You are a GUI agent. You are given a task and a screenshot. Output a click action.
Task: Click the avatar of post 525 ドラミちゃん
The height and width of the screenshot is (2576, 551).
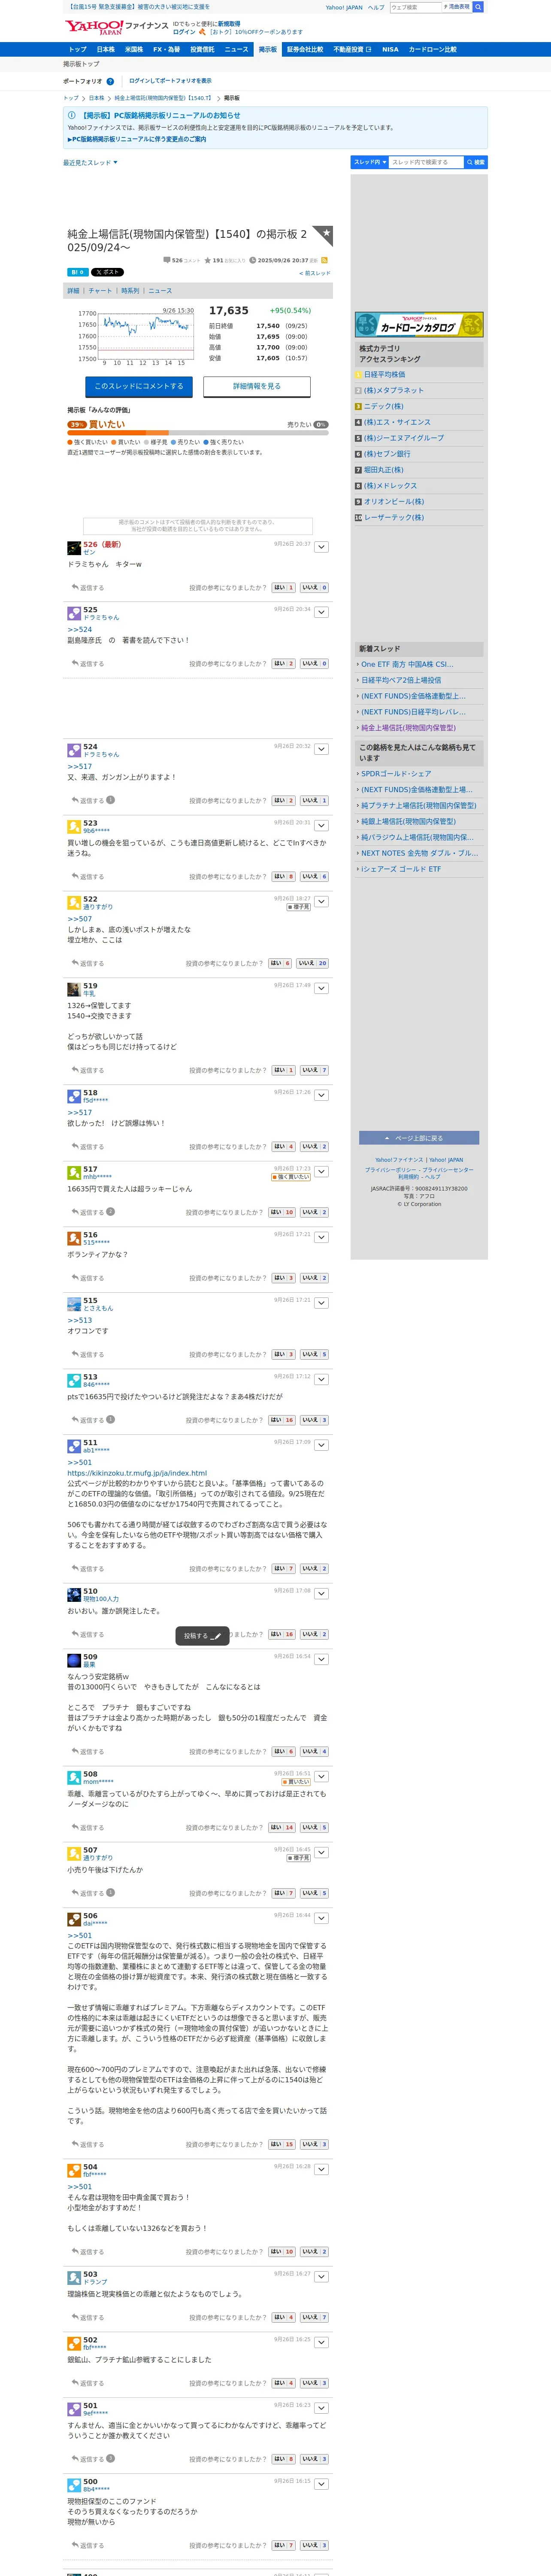74,613
